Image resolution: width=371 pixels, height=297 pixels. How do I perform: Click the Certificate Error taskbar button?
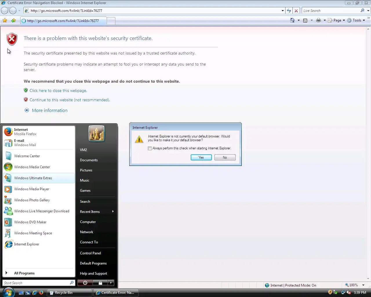tap(115, 293)
